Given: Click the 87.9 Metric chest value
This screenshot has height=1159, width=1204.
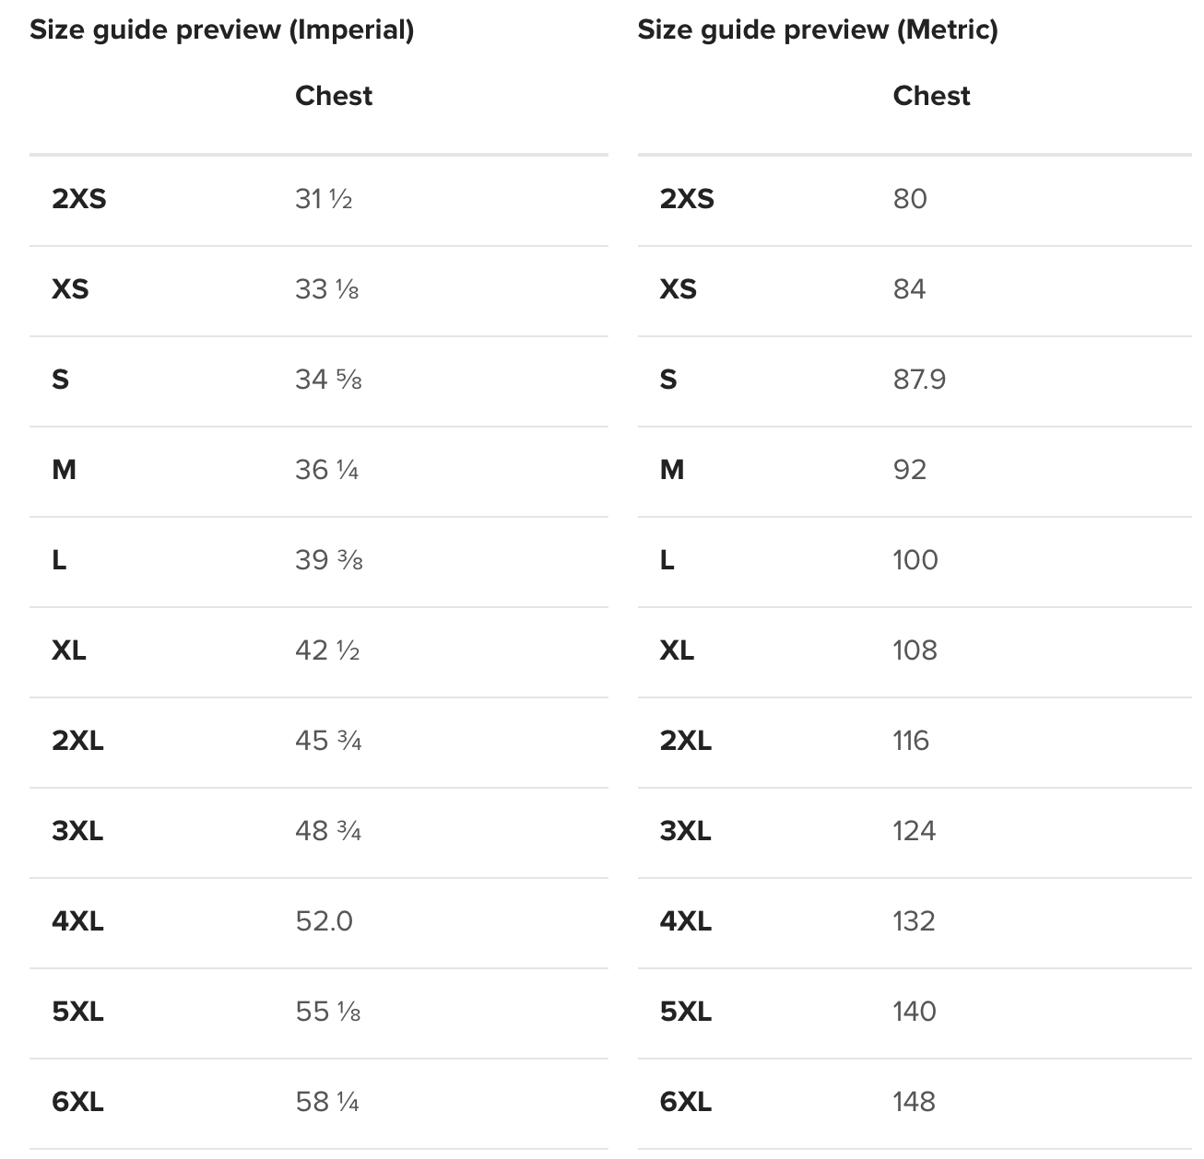Looking at the screenshot, I should coord(919,380).
